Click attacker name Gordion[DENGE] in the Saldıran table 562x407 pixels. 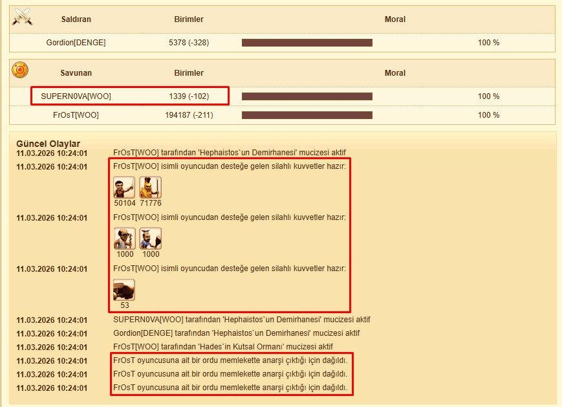pos(76,43)
